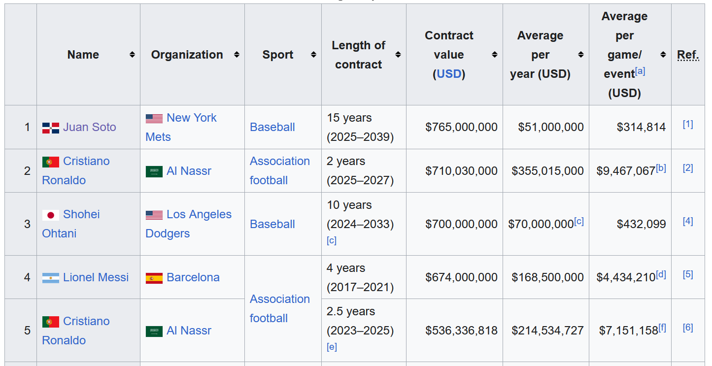This screenshot has height=366, width=712.
Task: Open footnote [e] under 2.5 years contract
Action: [332, 347]
